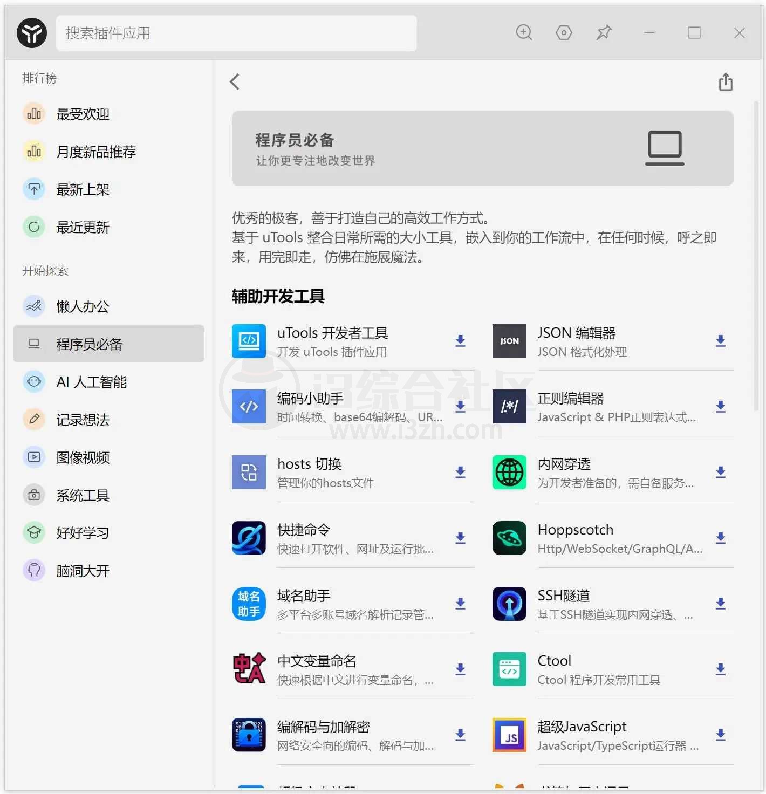The height and width of the screenshot is (794, 766).
Task: Open uTools 开发者工具 plugin icon
Action: (249, 341)
